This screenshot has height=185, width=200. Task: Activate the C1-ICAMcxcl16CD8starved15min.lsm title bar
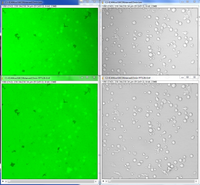(x=42, y=2)
